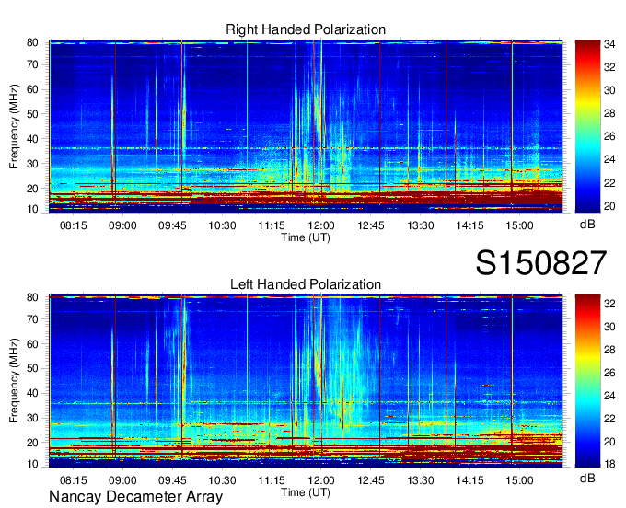This screenshot has width=626, height=508.
Task: Click the 09:00 time tick of the Right Handed plot
Action: 122,225
